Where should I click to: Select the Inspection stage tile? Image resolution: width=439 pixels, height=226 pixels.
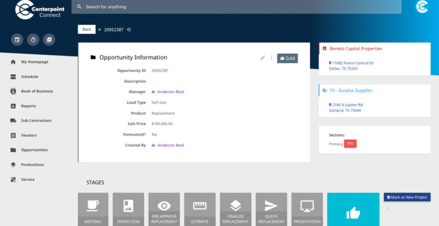[128, 209]
